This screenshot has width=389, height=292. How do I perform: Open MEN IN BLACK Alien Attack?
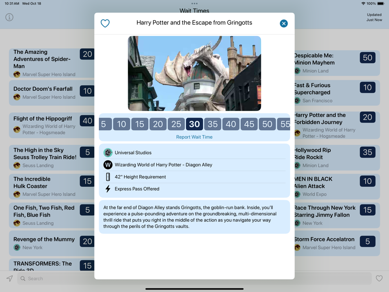pyautogui.click(x=337, y=186)
